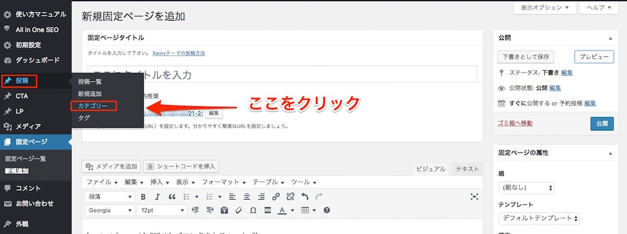The image size is (627, 234).
Task: Click メディアを追加 button
Action: tap(112, 166)
